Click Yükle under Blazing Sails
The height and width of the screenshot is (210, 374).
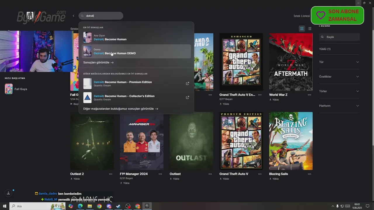274,179
